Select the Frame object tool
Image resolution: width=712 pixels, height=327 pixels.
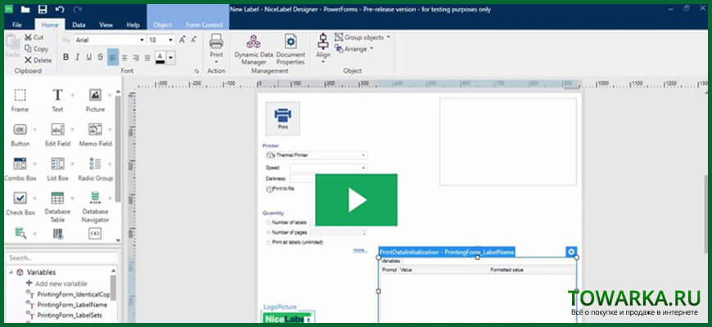20,101
